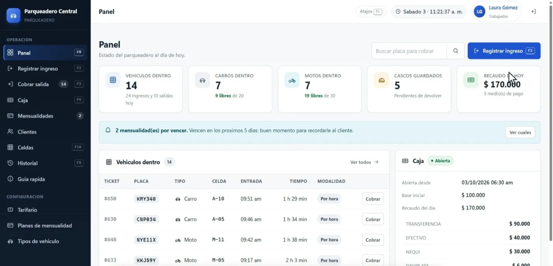This screenshot has height=266, width=553.
Task: Click the Registrar ingreso arrow icon in the sidebar
Action: 11,68
